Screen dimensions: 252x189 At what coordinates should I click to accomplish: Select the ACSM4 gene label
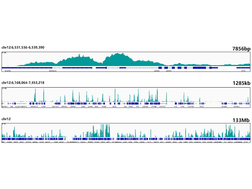pos(224,107)
